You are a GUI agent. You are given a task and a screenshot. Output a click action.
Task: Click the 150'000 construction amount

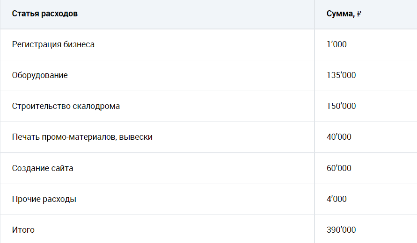click(x=341, y=106)
